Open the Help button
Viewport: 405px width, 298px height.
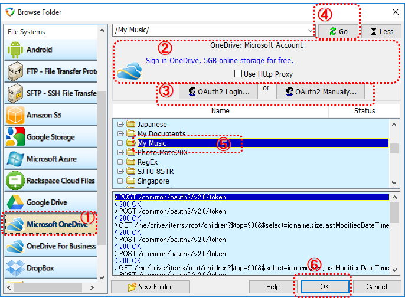[x=273, y=287]
